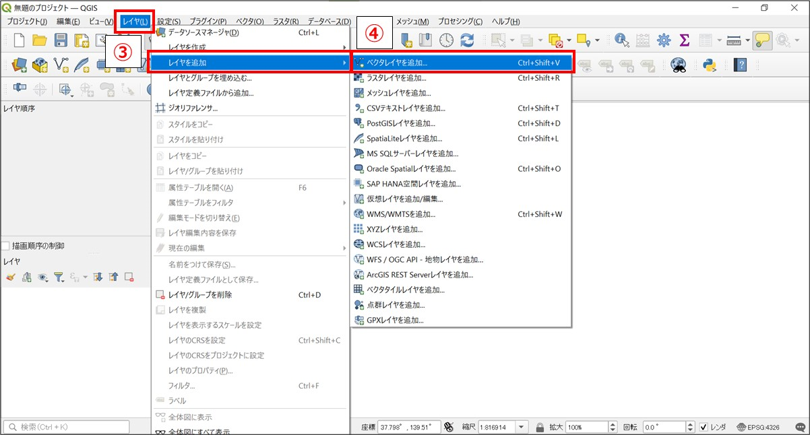This screenshot has width=810, height=435.
Task: Open the ベクタ(O) menu
Action: coord(249,22)
